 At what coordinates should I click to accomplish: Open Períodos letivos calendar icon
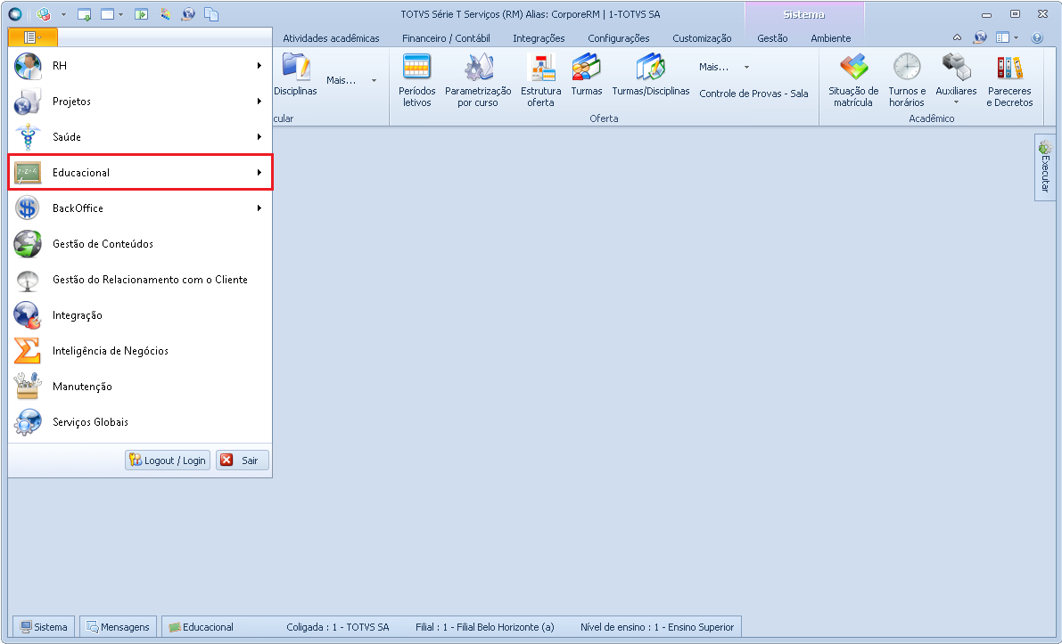click(416, 67)
